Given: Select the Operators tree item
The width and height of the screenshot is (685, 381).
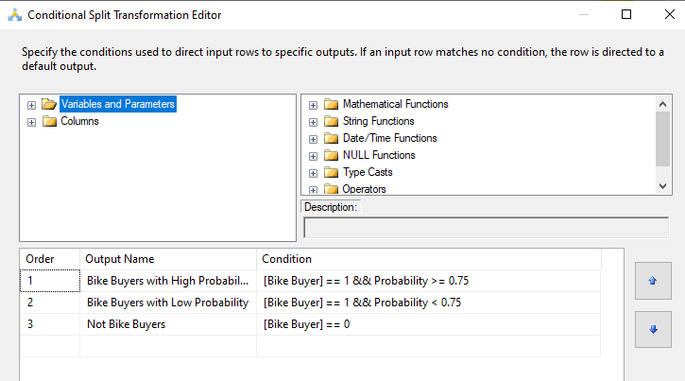Looking at the screenshot, I should coord(364,189).
